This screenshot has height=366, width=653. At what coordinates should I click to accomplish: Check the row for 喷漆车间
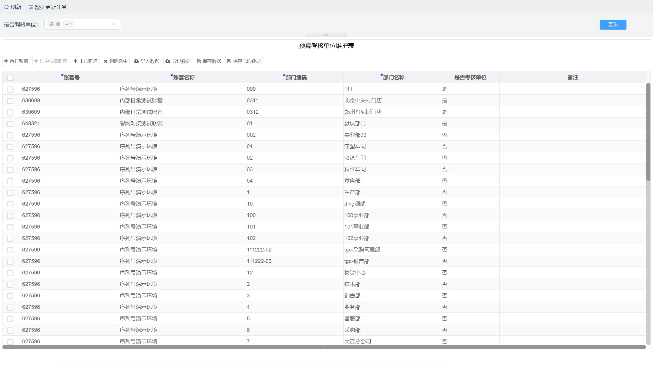pos(10,158)
